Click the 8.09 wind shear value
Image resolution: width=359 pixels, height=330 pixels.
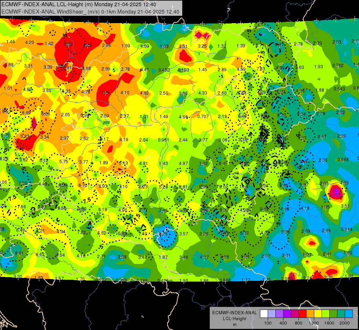63,184
